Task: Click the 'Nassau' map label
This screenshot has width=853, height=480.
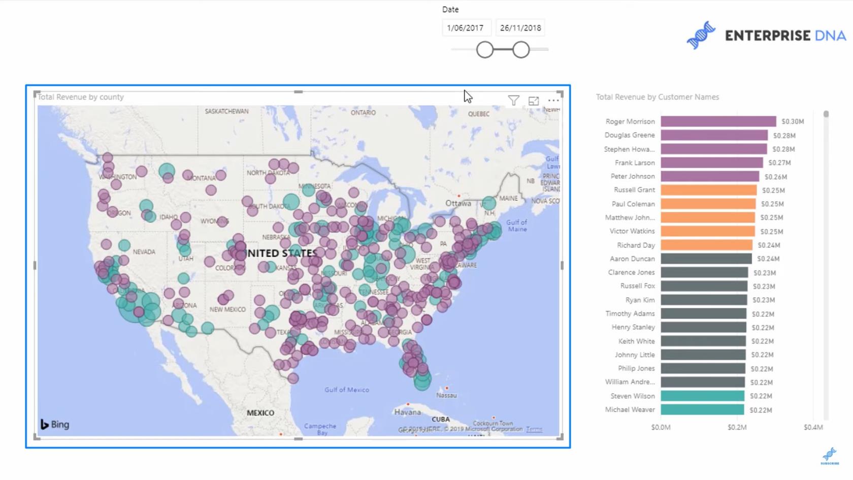Action: click(446, 395)
